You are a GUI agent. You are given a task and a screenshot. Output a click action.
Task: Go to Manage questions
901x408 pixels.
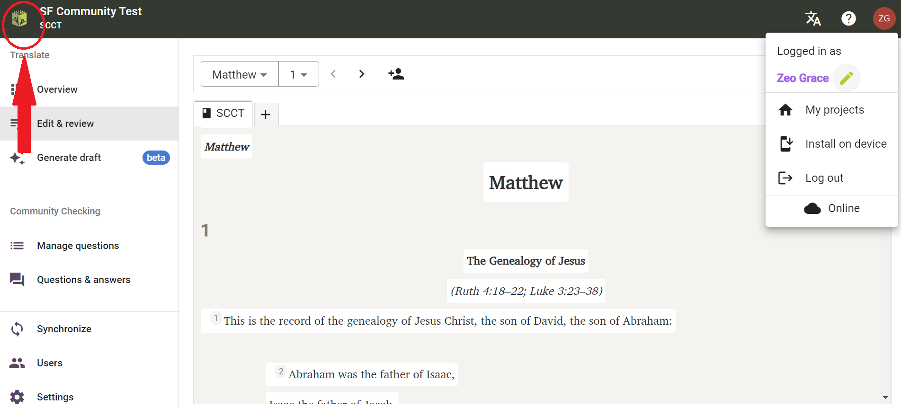click(x=78, y=246)
